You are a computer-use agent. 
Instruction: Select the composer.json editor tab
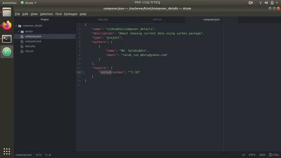point(212,19)
